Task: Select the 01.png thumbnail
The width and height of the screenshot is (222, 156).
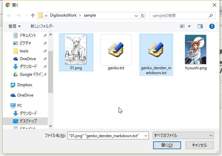Action: coord(76,49)
